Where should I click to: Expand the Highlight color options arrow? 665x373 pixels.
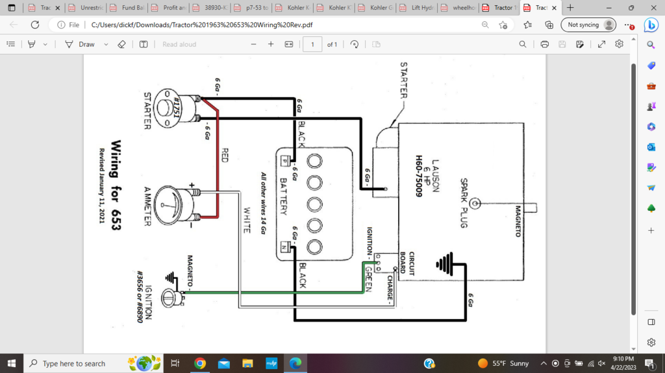tap(45, 44)
